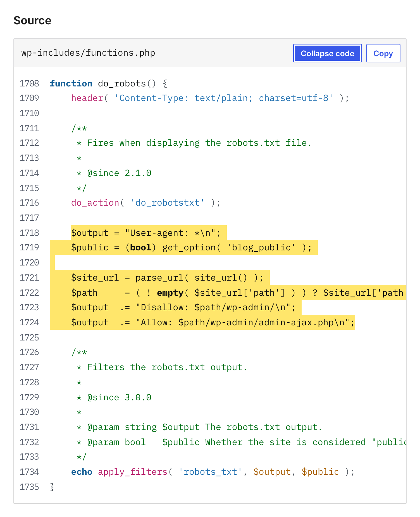This screenshot has height=517, width=420.
Task: Click the Collapse code button
Action: click(327, 53)
